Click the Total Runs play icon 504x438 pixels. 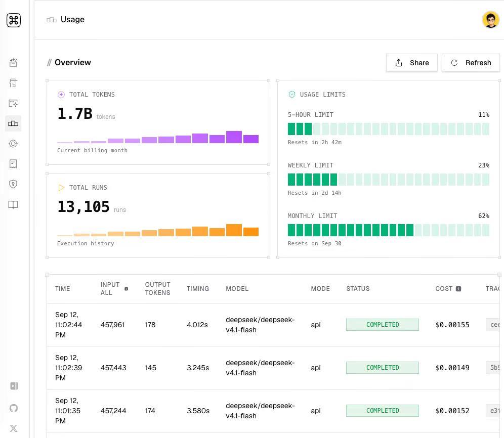[x=61, y=188]
